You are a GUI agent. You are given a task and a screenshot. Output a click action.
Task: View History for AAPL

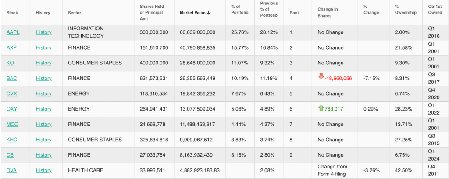(x=43, y=32)
